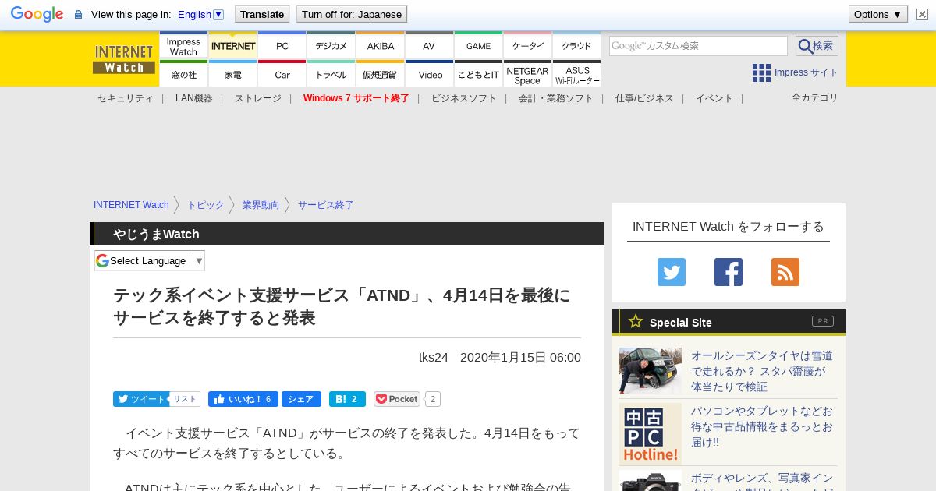Open the 窓の杜 tab
Viewport: 936px width, 491px height.
coord(183,74)
